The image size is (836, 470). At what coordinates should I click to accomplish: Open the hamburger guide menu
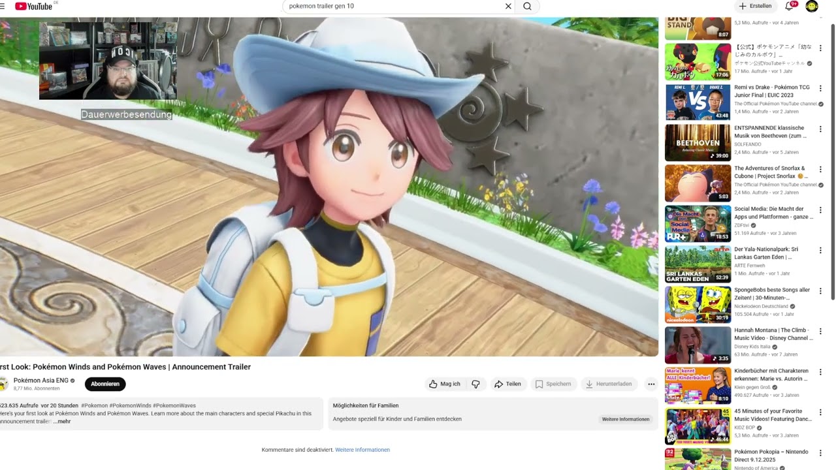(x=3, y=6)
